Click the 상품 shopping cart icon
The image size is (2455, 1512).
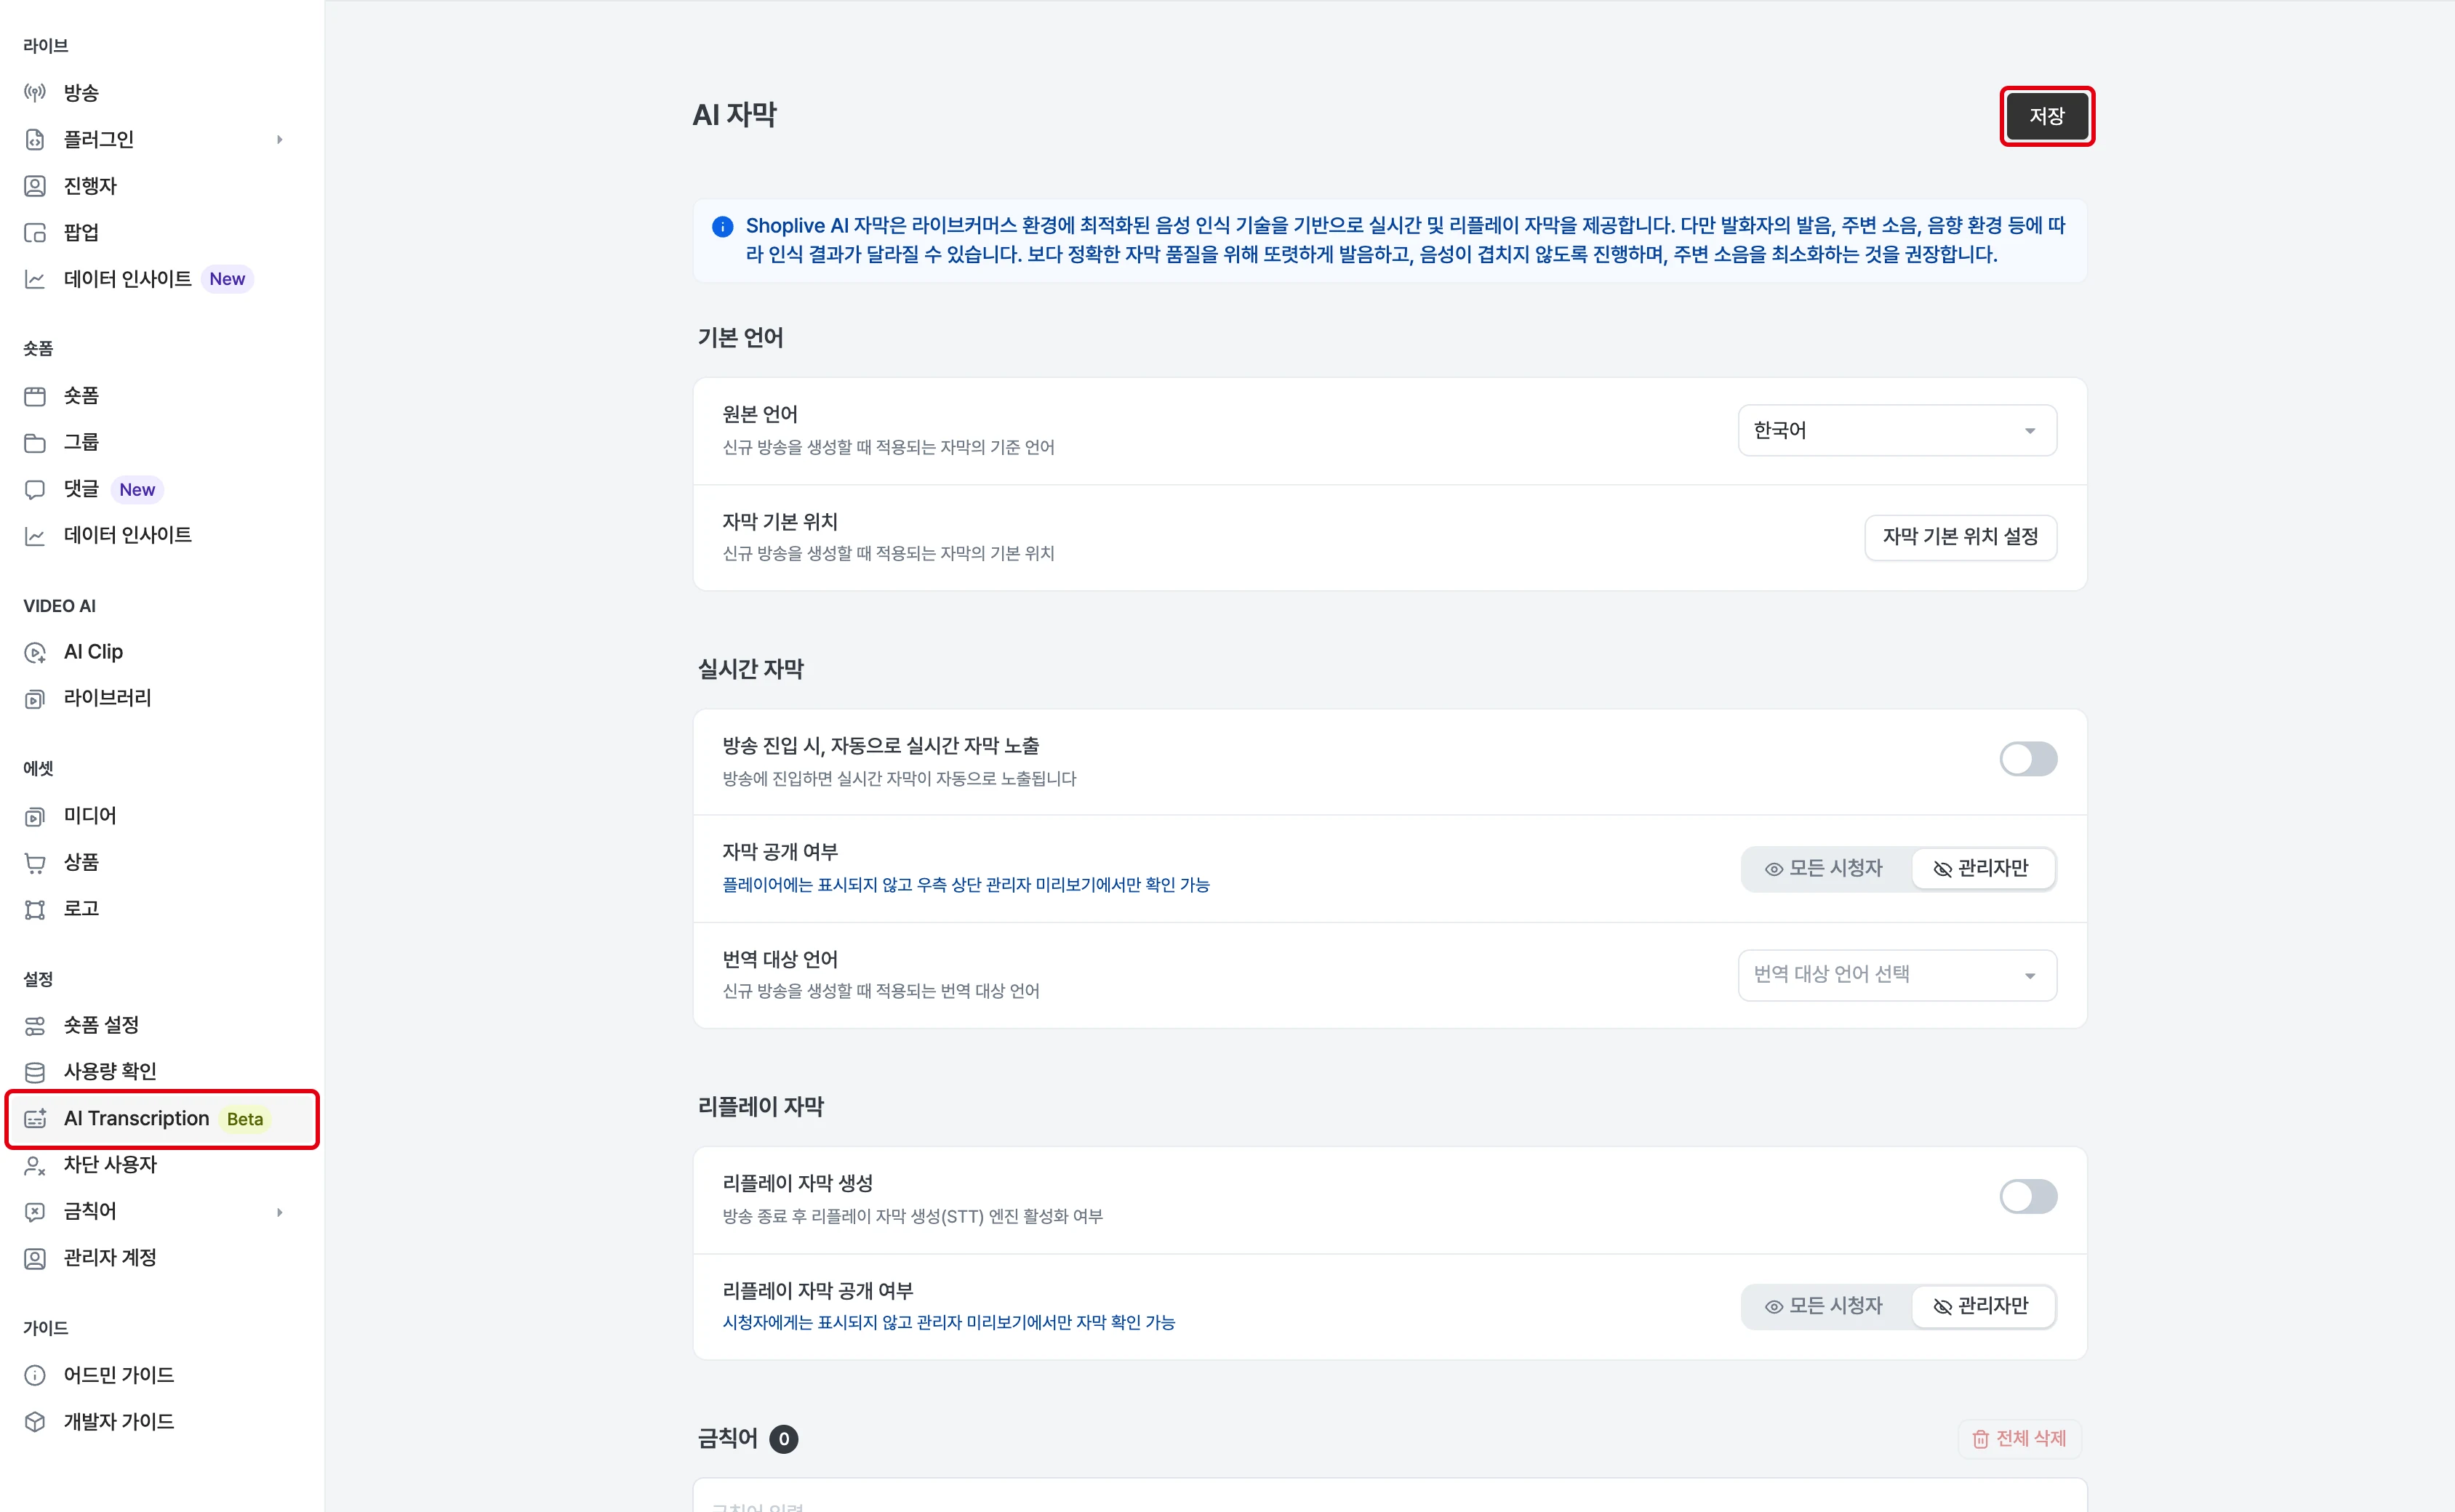(35, 862)
